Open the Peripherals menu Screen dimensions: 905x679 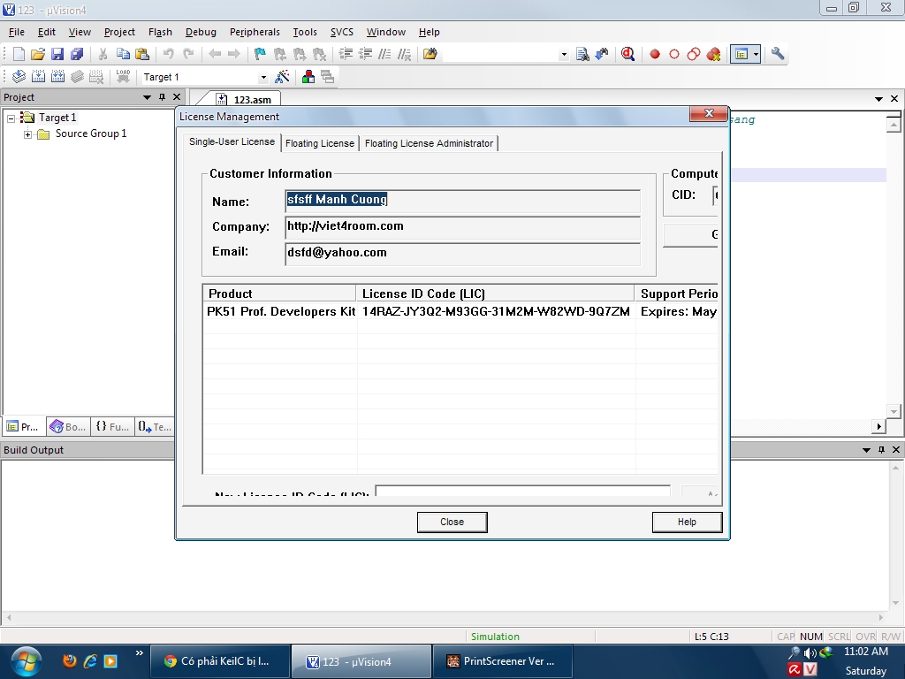click(x=255, y=32)
